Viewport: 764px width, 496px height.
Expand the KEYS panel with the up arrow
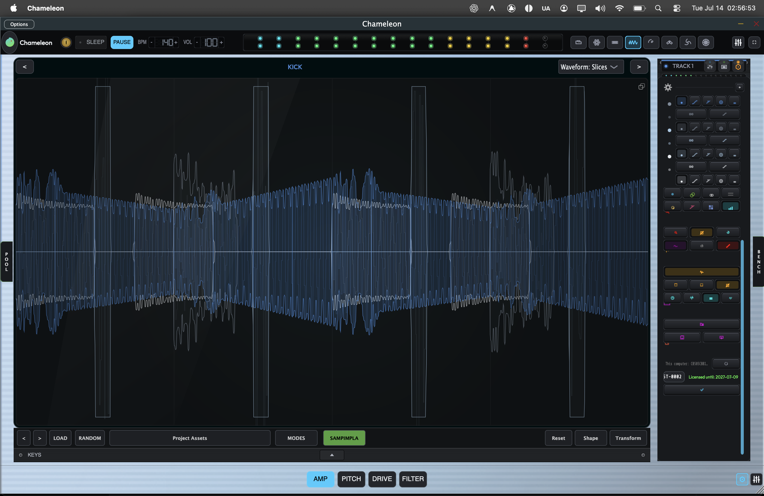click(332, 455)
